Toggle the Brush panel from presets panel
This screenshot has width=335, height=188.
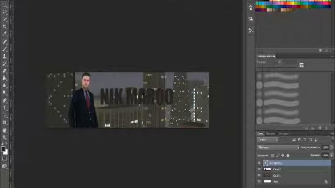(x=301, y=65)
